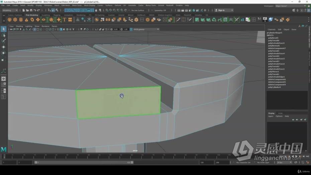Image resolution: width=311 pixels, height=175 pixels.
Task: Click the polygon Type text shelf icon
Action: point(65,20)
